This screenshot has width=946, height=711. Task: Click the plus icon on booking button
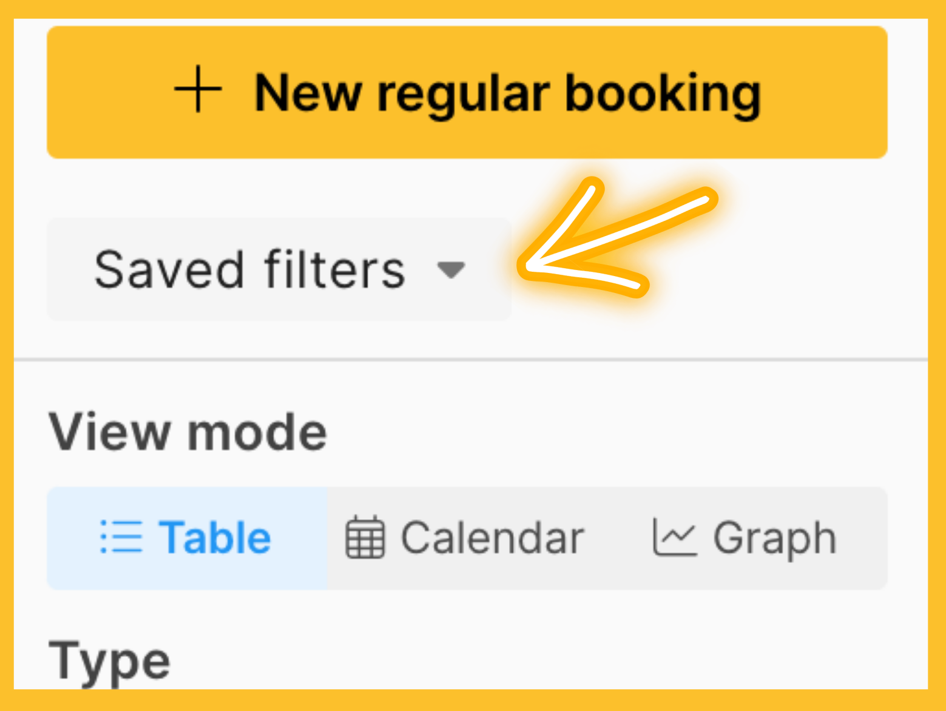pos(198,90)
